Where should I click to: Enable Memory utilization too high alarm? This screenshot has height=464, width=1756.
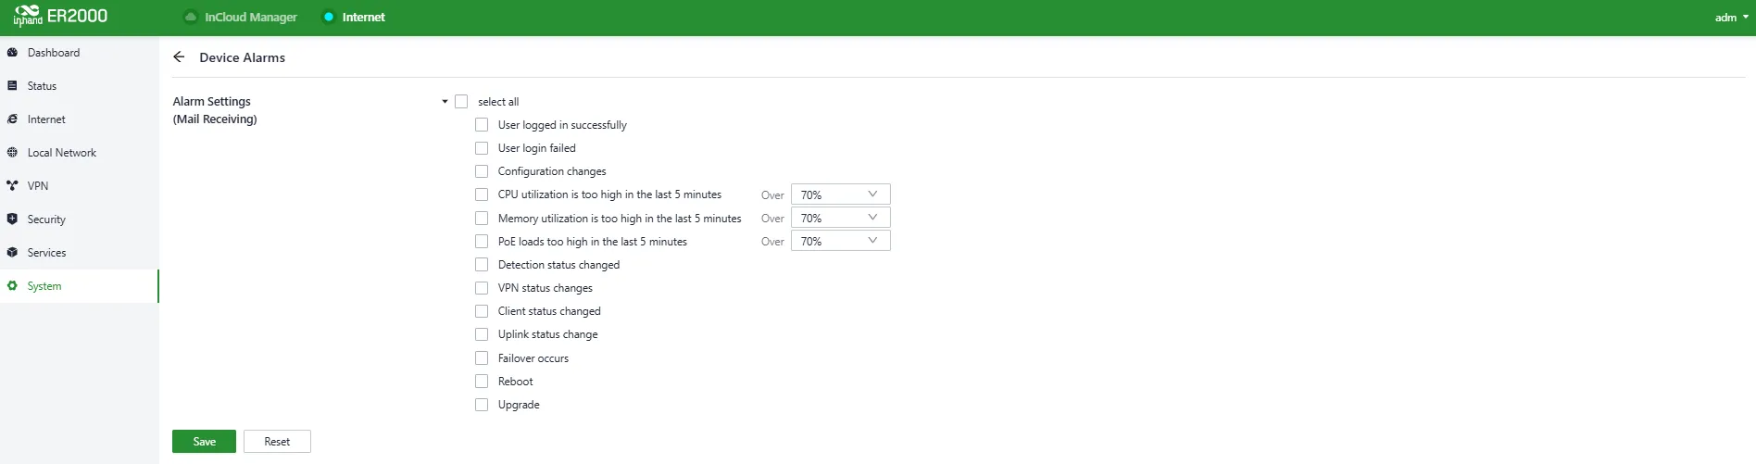point(482,219)
